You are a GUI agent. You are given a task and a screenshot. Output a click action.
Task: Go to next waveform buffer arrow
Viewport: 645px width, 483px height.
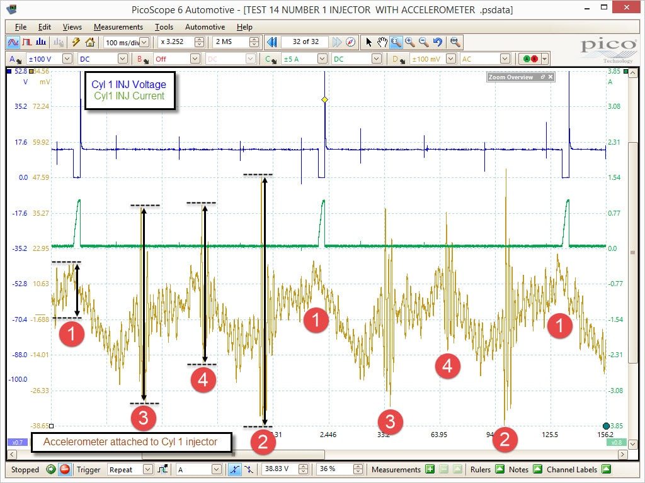[x=337, y=42]
